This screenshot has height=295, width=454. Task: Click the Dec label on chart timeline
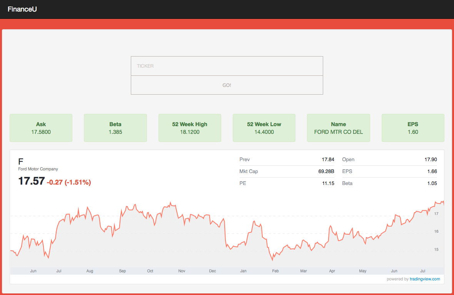(x=212, y=271)
